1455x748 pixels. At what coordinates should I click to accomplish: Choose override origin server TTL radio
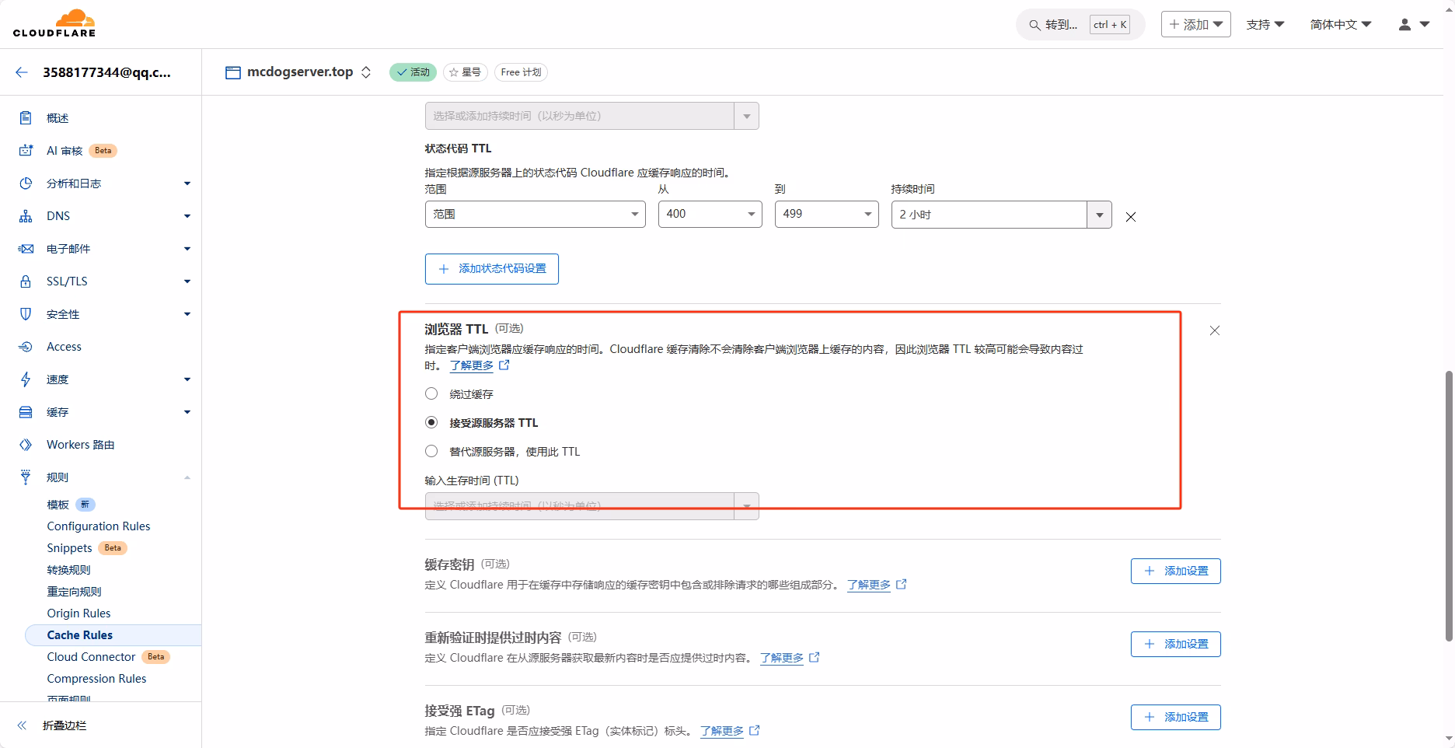click(431, 451)
